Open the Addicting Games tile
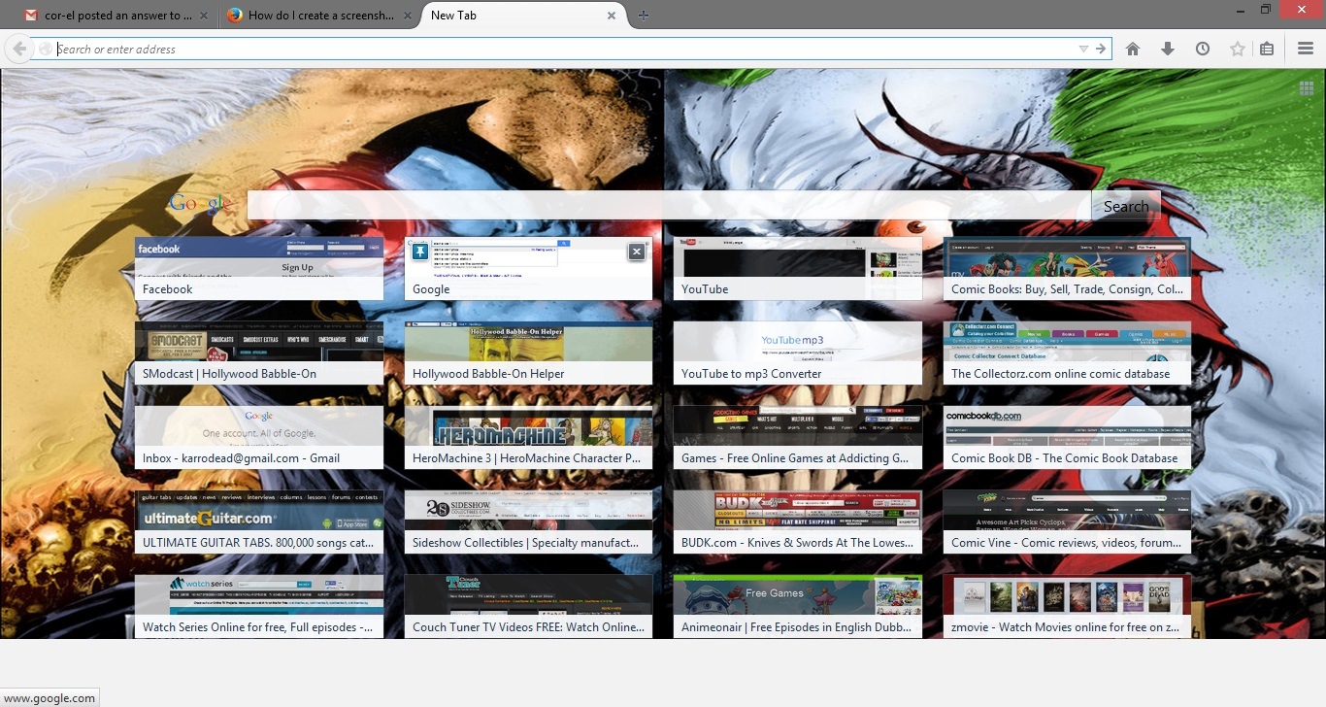The image size is (1326, 707). (798, 437)
